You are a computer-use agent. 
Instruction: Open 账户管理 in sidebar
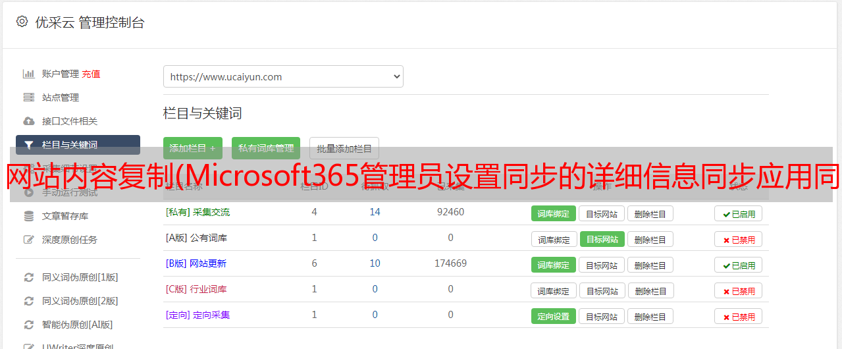click(x=61, y=74)
